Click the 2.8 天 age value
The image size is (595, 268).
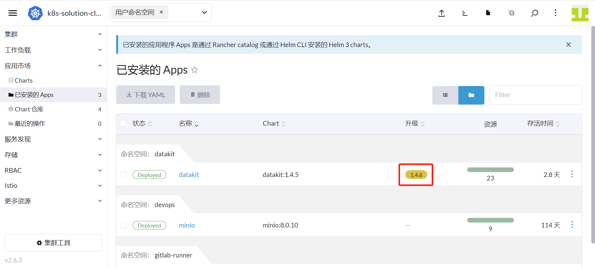[x=552, y=175]
